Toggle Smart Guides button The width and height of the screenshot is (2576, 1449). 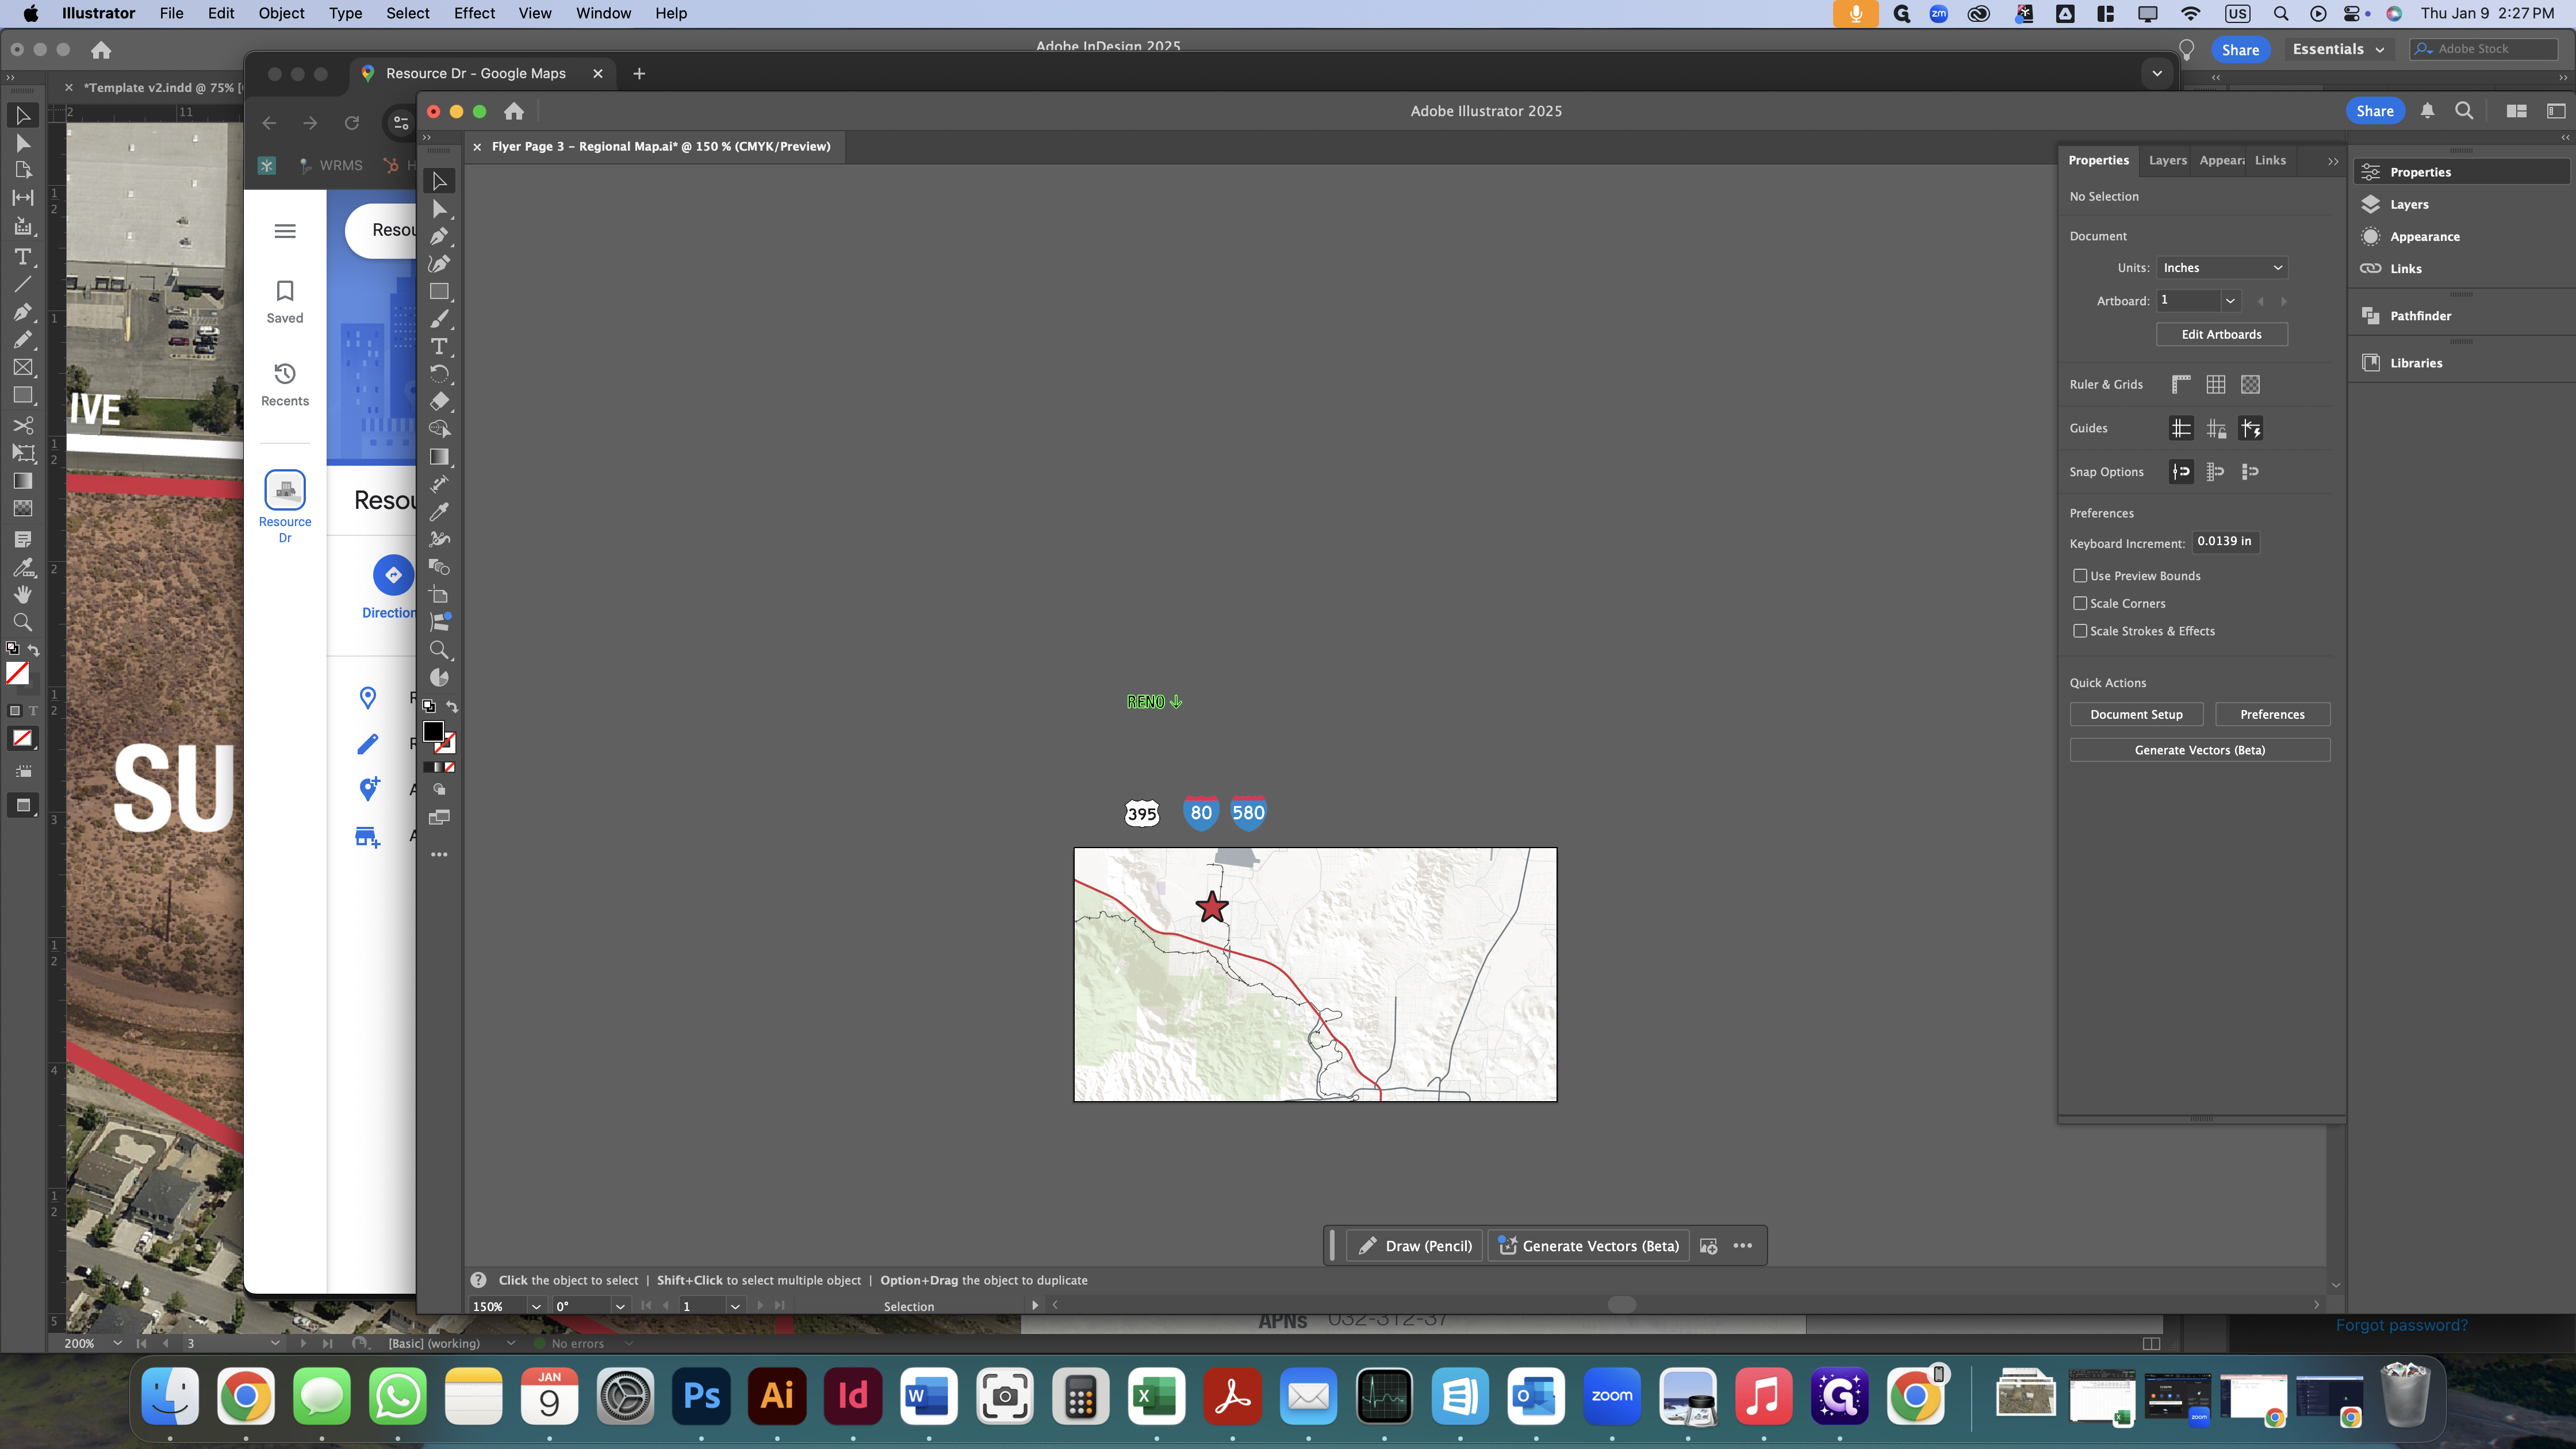[2250, 428]
